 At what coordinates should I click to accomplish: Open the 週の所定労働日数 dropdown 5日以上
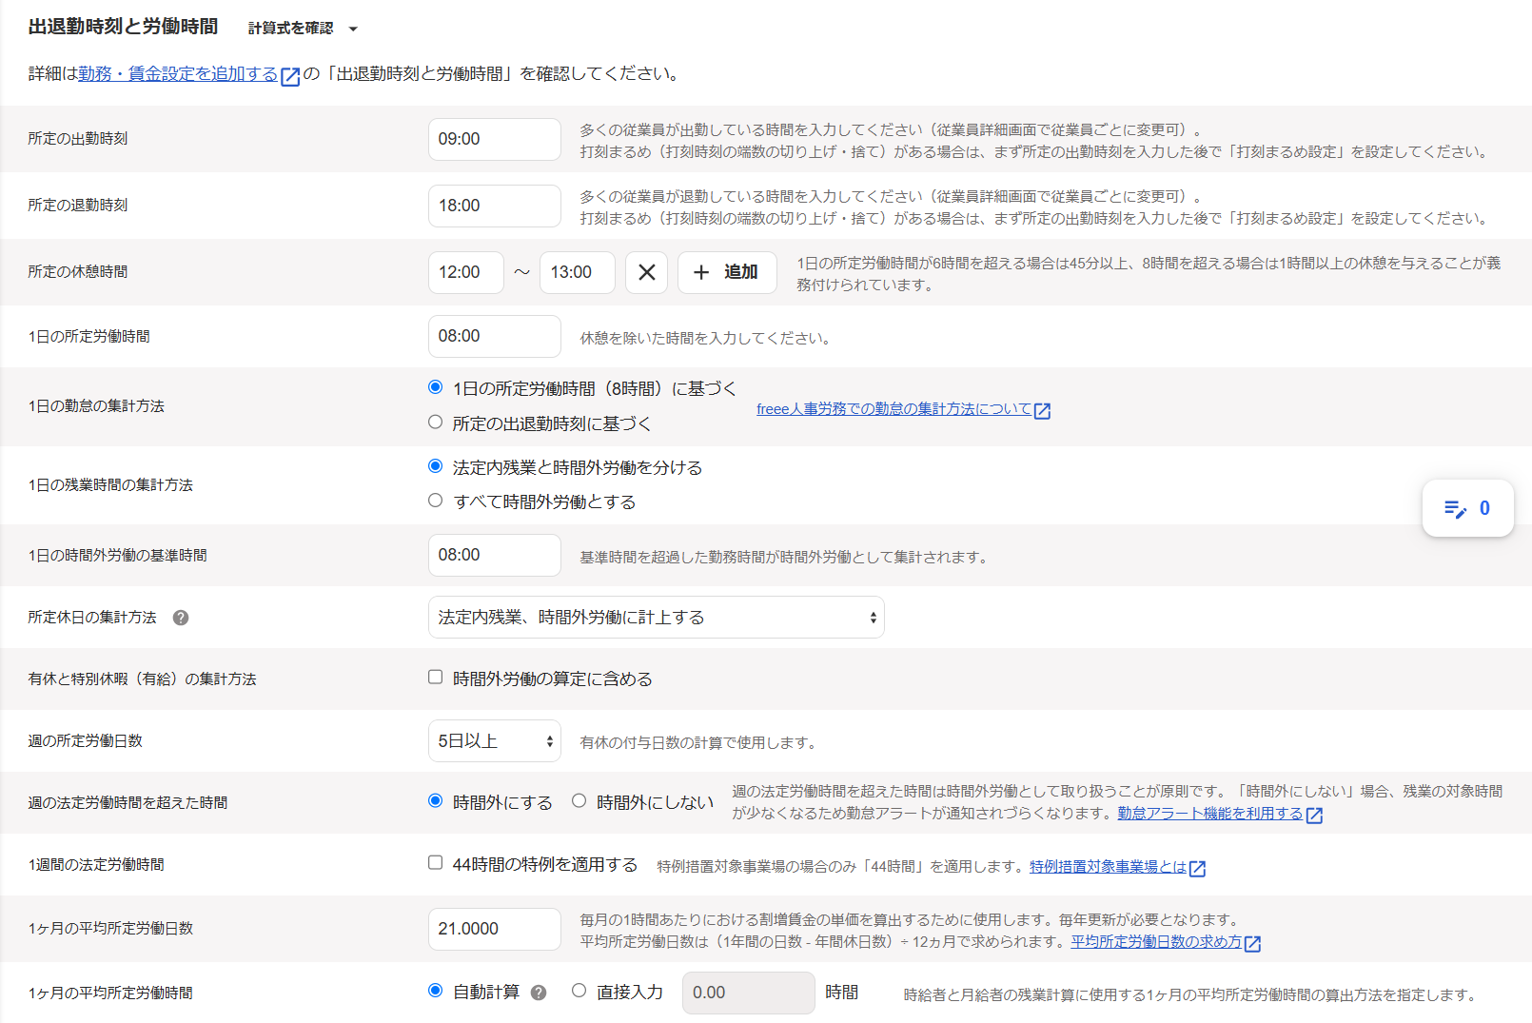(494, 740)
